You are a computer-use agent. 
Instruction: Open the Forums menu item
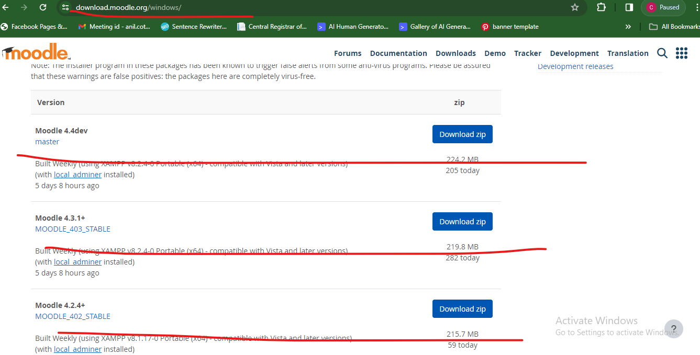tap(347, 53)
